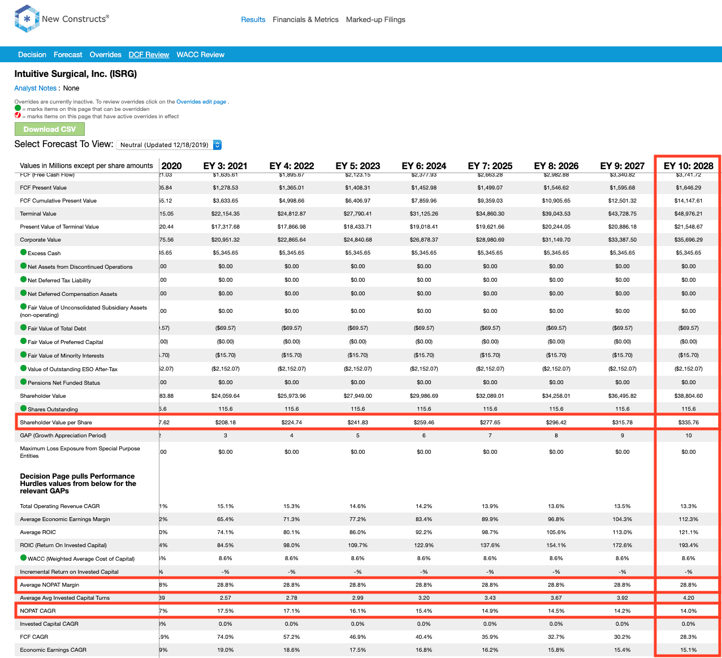This screenshot has width=722, height=658.
Task: Click green dot beside WACC row
Action: [x=24, y=558]
